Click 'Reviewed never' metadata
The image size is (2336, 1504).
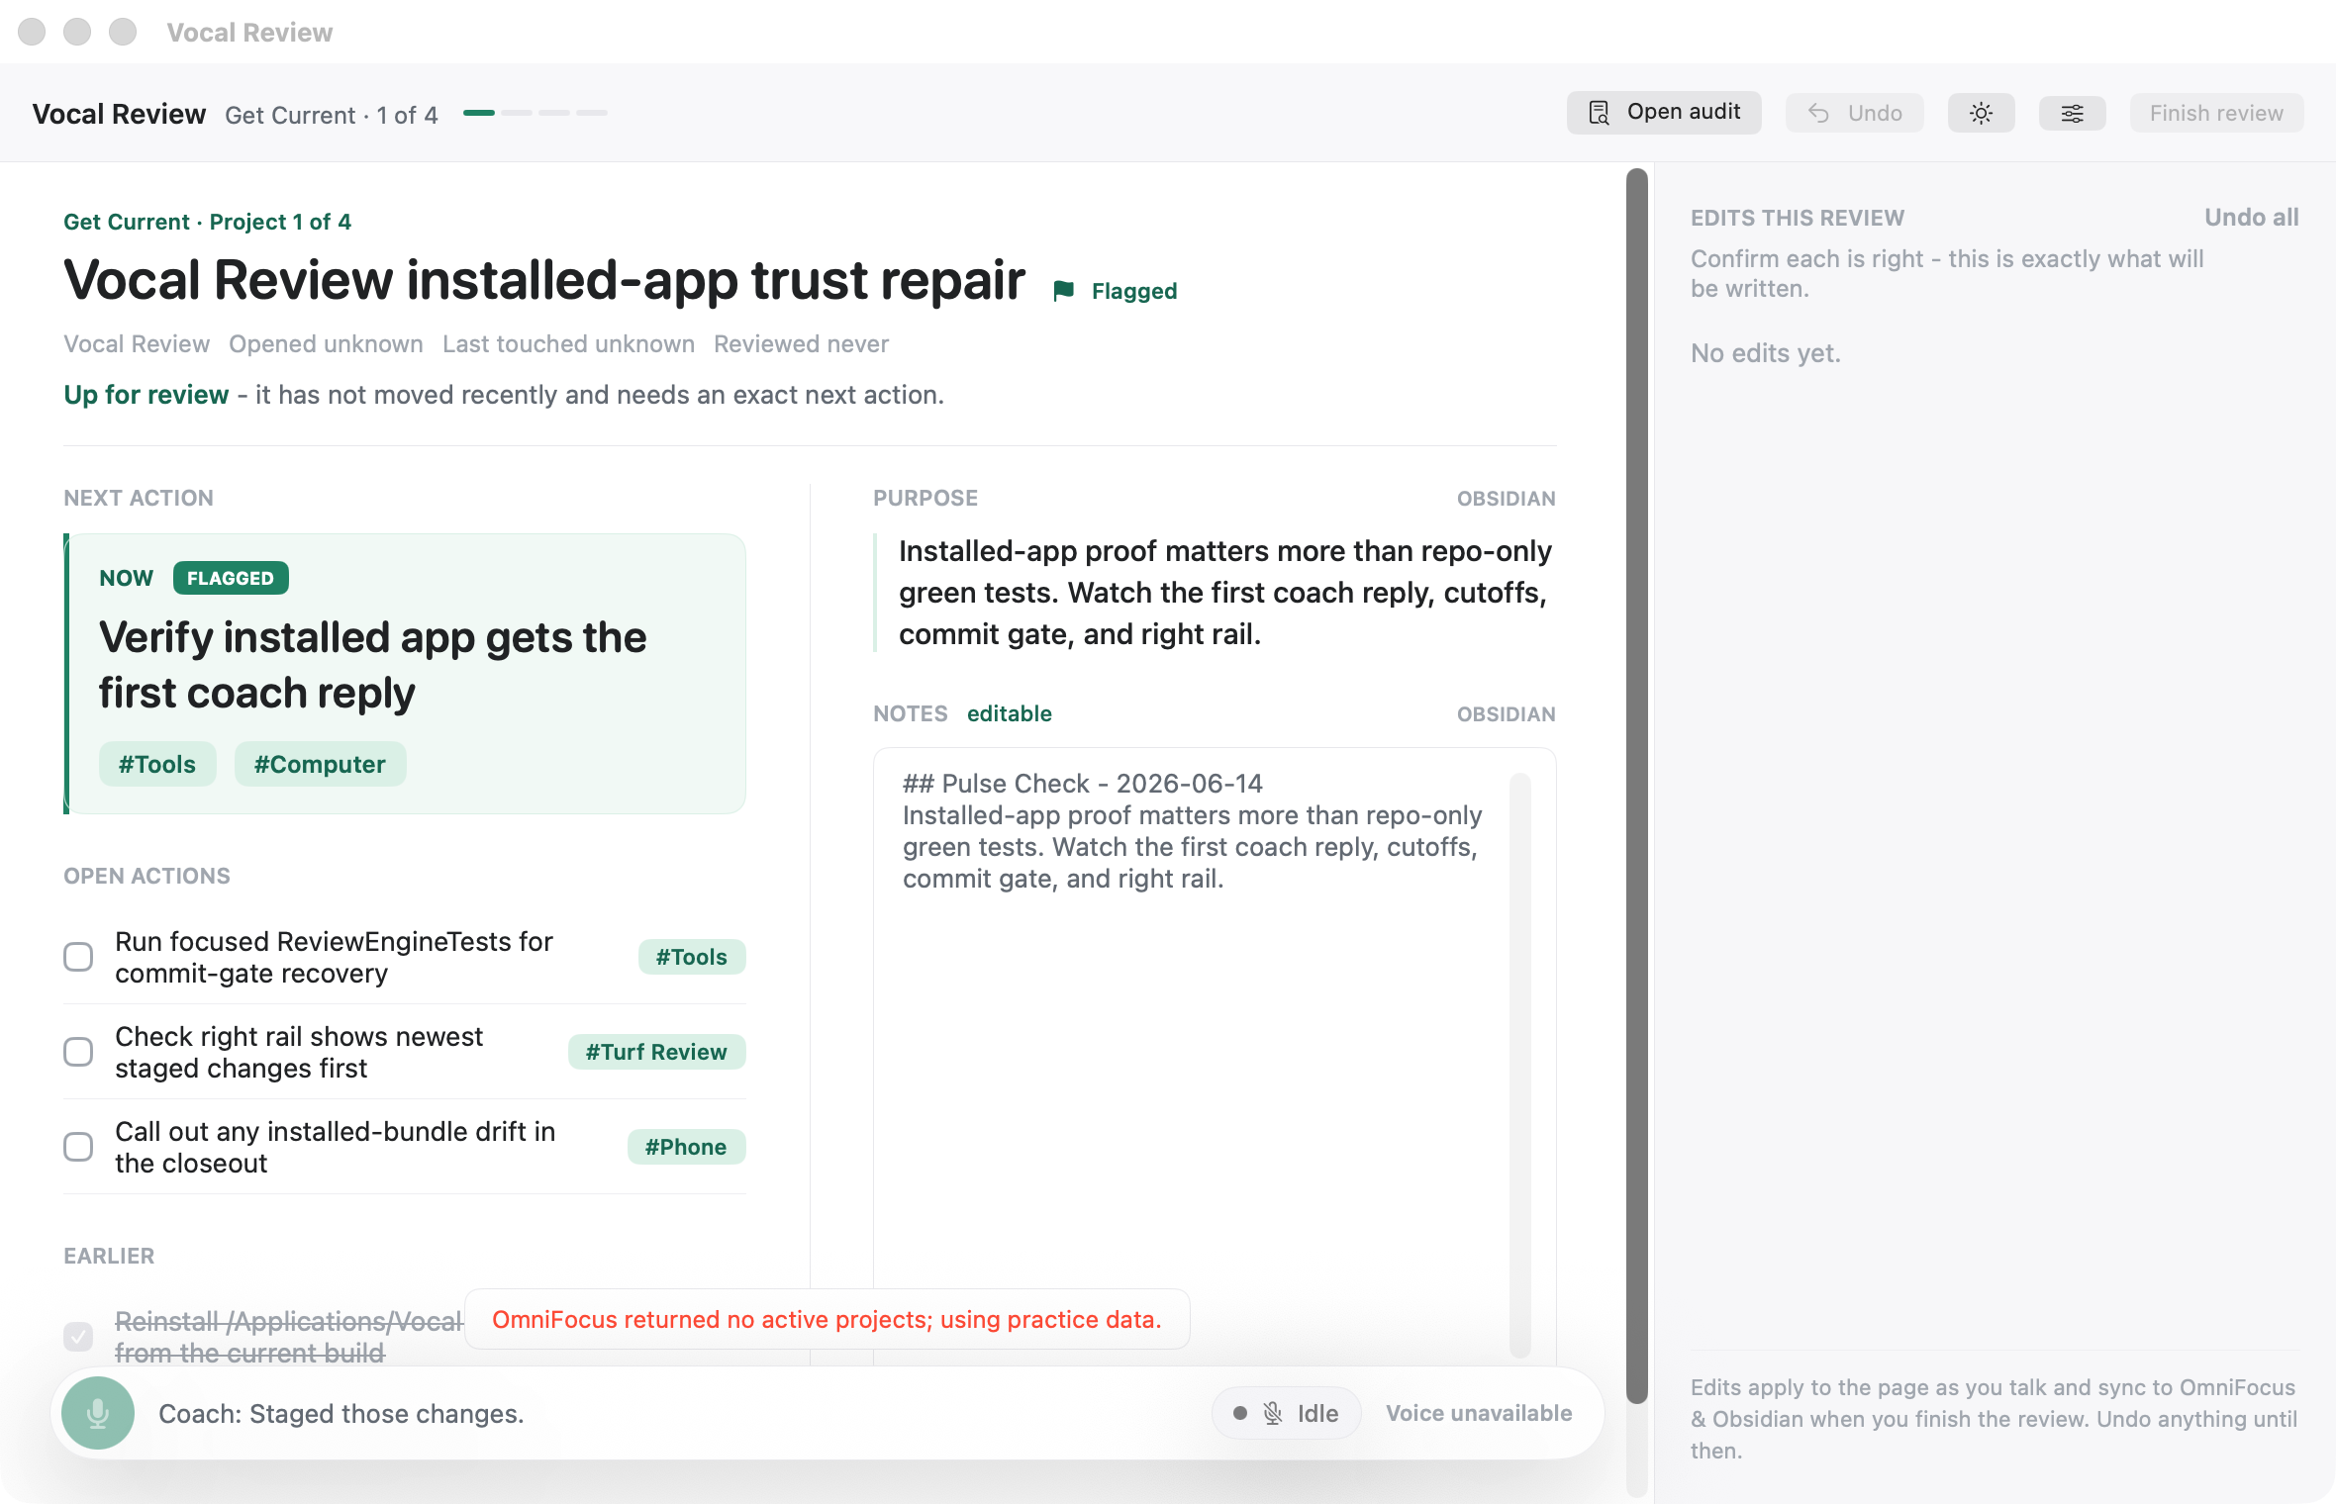point(801,343)
